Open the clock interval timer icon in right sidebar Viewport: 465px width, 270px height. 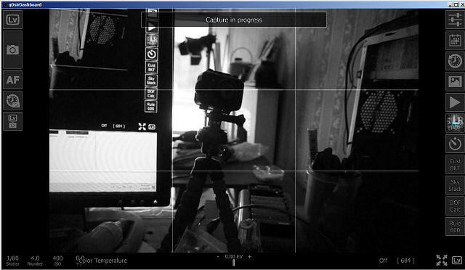point(455,61)
